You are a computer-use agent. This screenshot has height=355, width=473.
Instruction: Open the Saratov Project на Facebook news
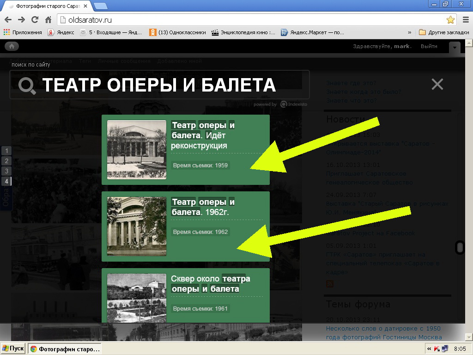click(x=370, y=233)
